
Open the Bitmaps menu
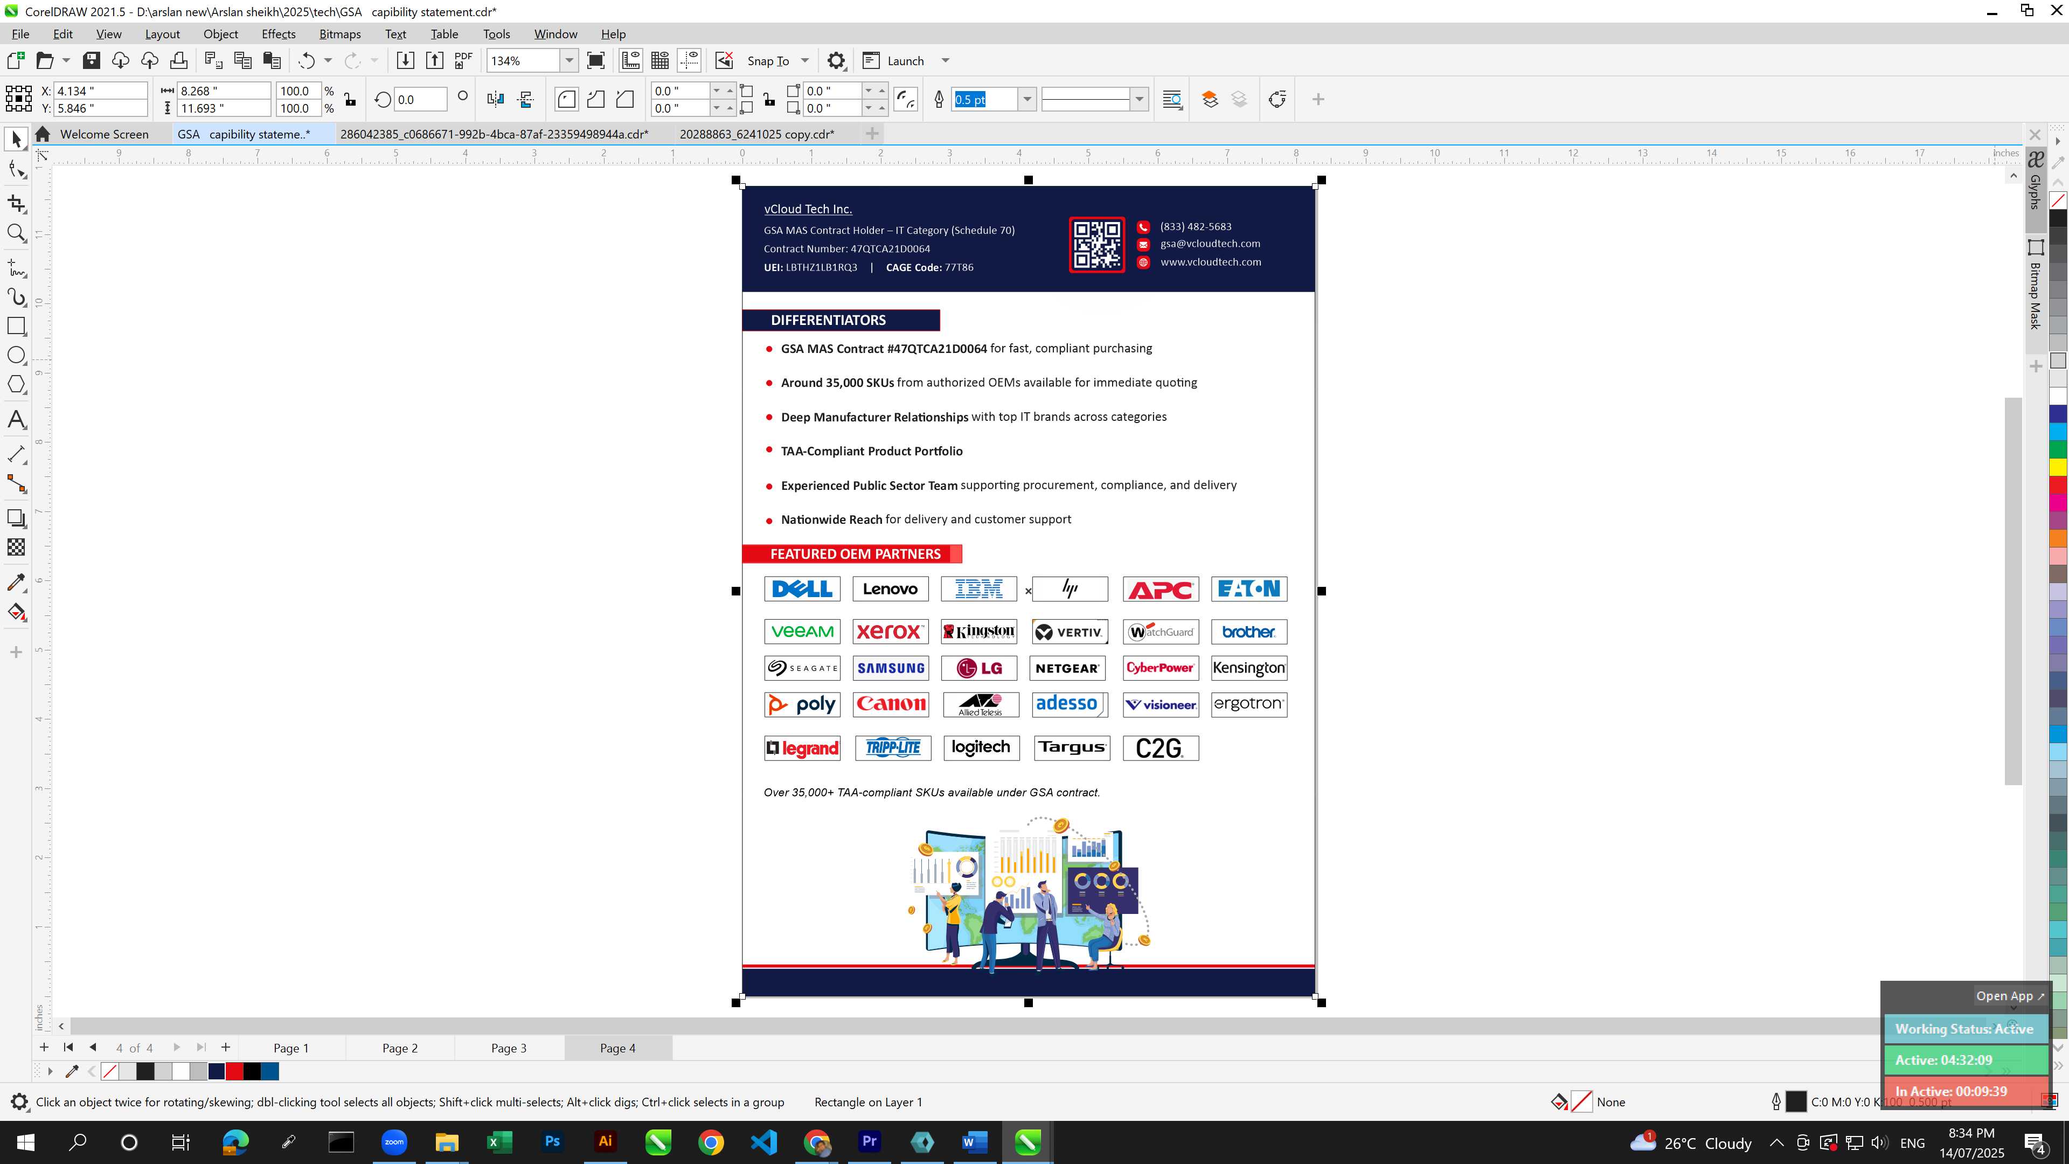340,34
